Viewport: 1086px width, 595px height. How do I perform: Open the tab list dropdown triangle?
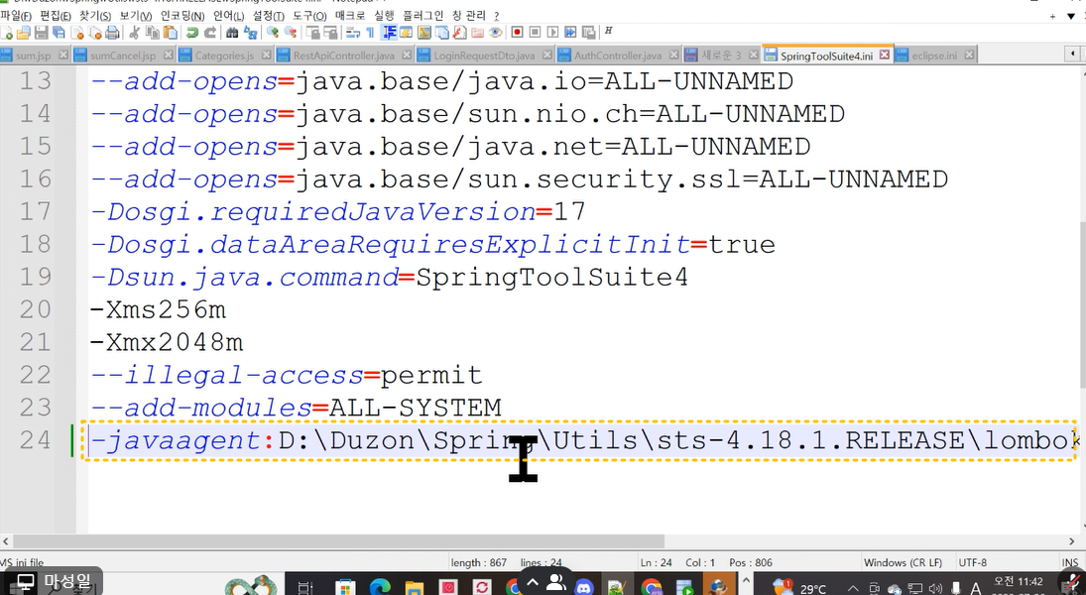tap(1071, 16)
